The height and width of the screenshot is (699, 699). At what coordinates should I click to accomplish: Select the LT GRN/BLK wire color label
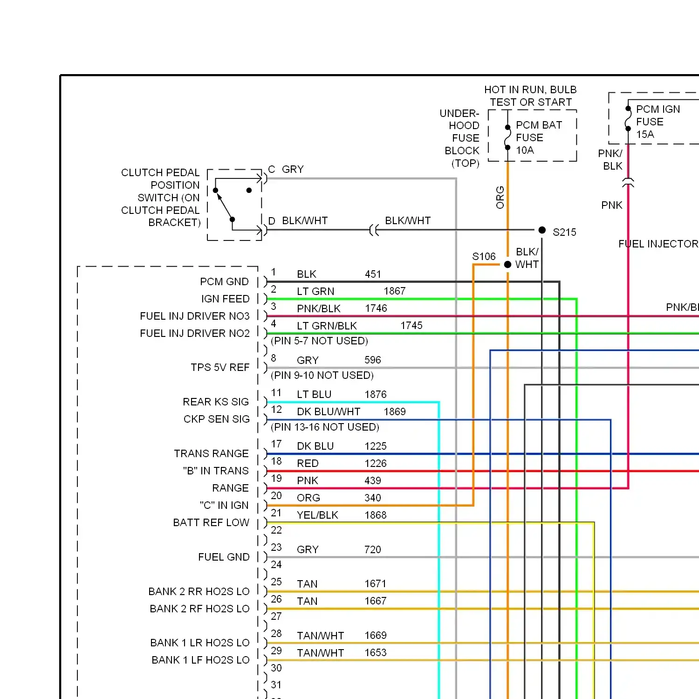tap(327, 326)
